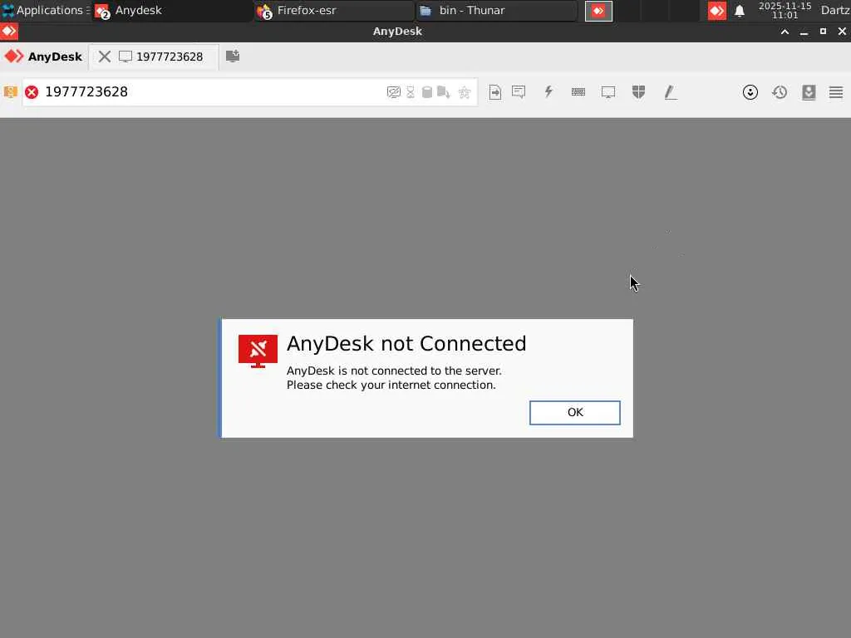Open the permissions shield icon
The height and width of the screenshot is (638, 851).
click(639, 91)
